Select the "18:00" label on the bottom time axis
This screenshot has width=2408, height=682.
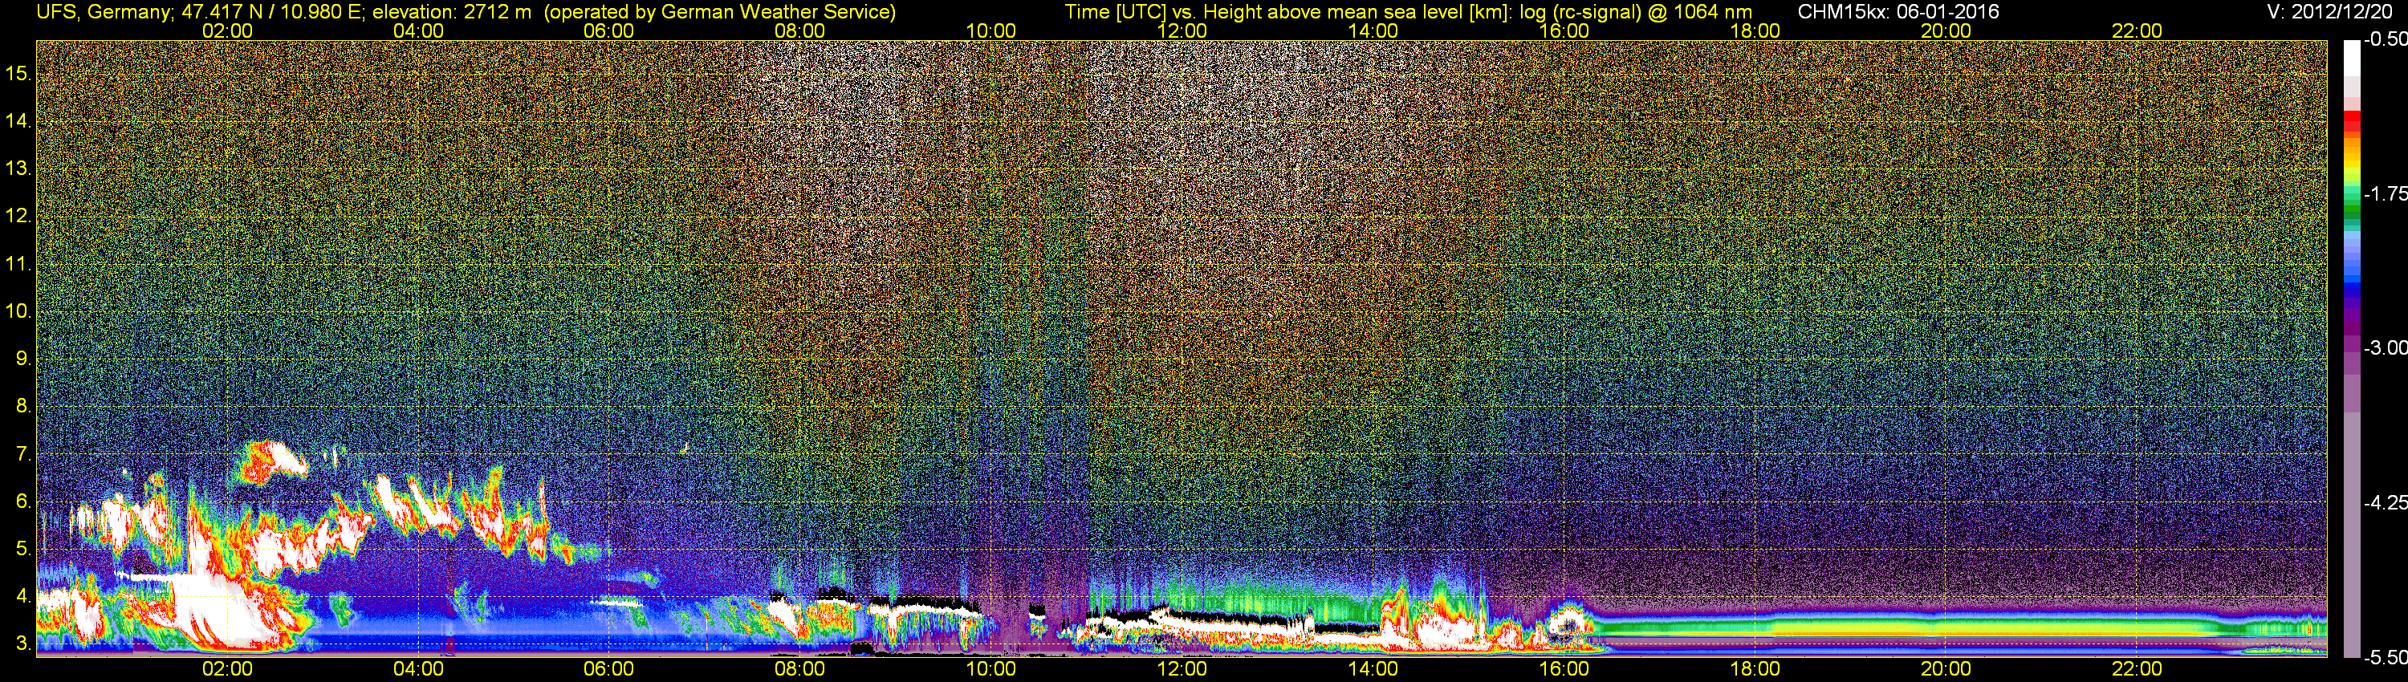(1755, 669)
